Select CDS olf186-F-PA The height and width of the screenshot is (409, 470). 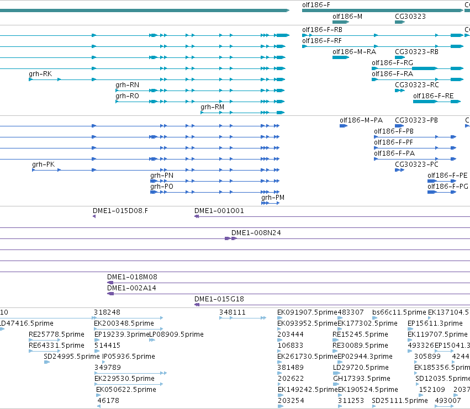pyautogui.click(x=415, y=159)
